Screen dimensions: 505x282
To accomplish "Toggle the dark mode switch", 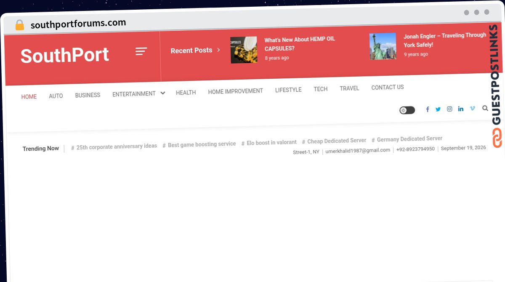I will coord(407,110).
